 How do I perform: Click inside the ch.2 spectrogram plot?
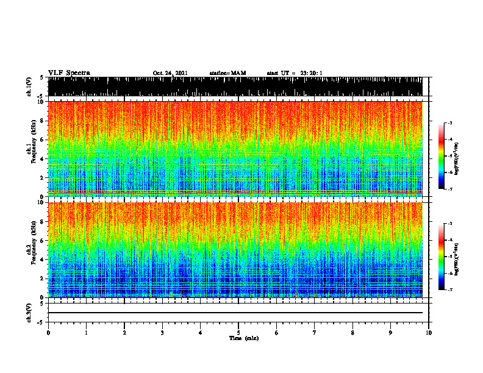pos(235,250)
